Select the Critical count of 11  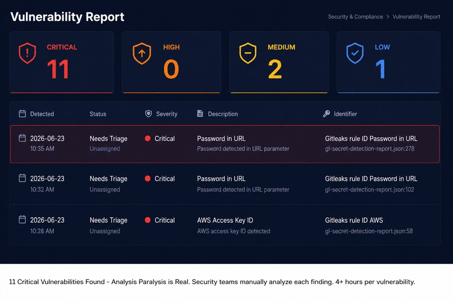tap(58, 69)
